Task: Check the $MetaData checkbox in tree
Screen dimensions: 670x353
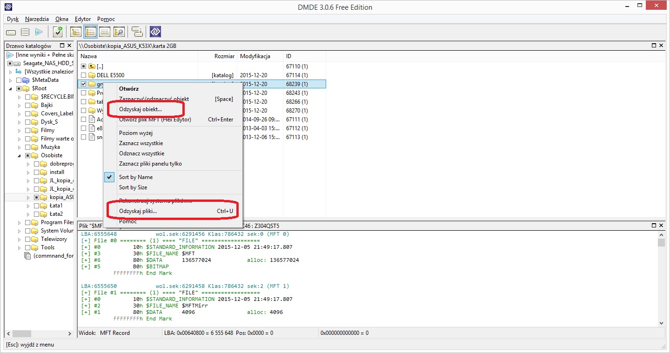Action: pyautogui.click(x=19, y=80)
